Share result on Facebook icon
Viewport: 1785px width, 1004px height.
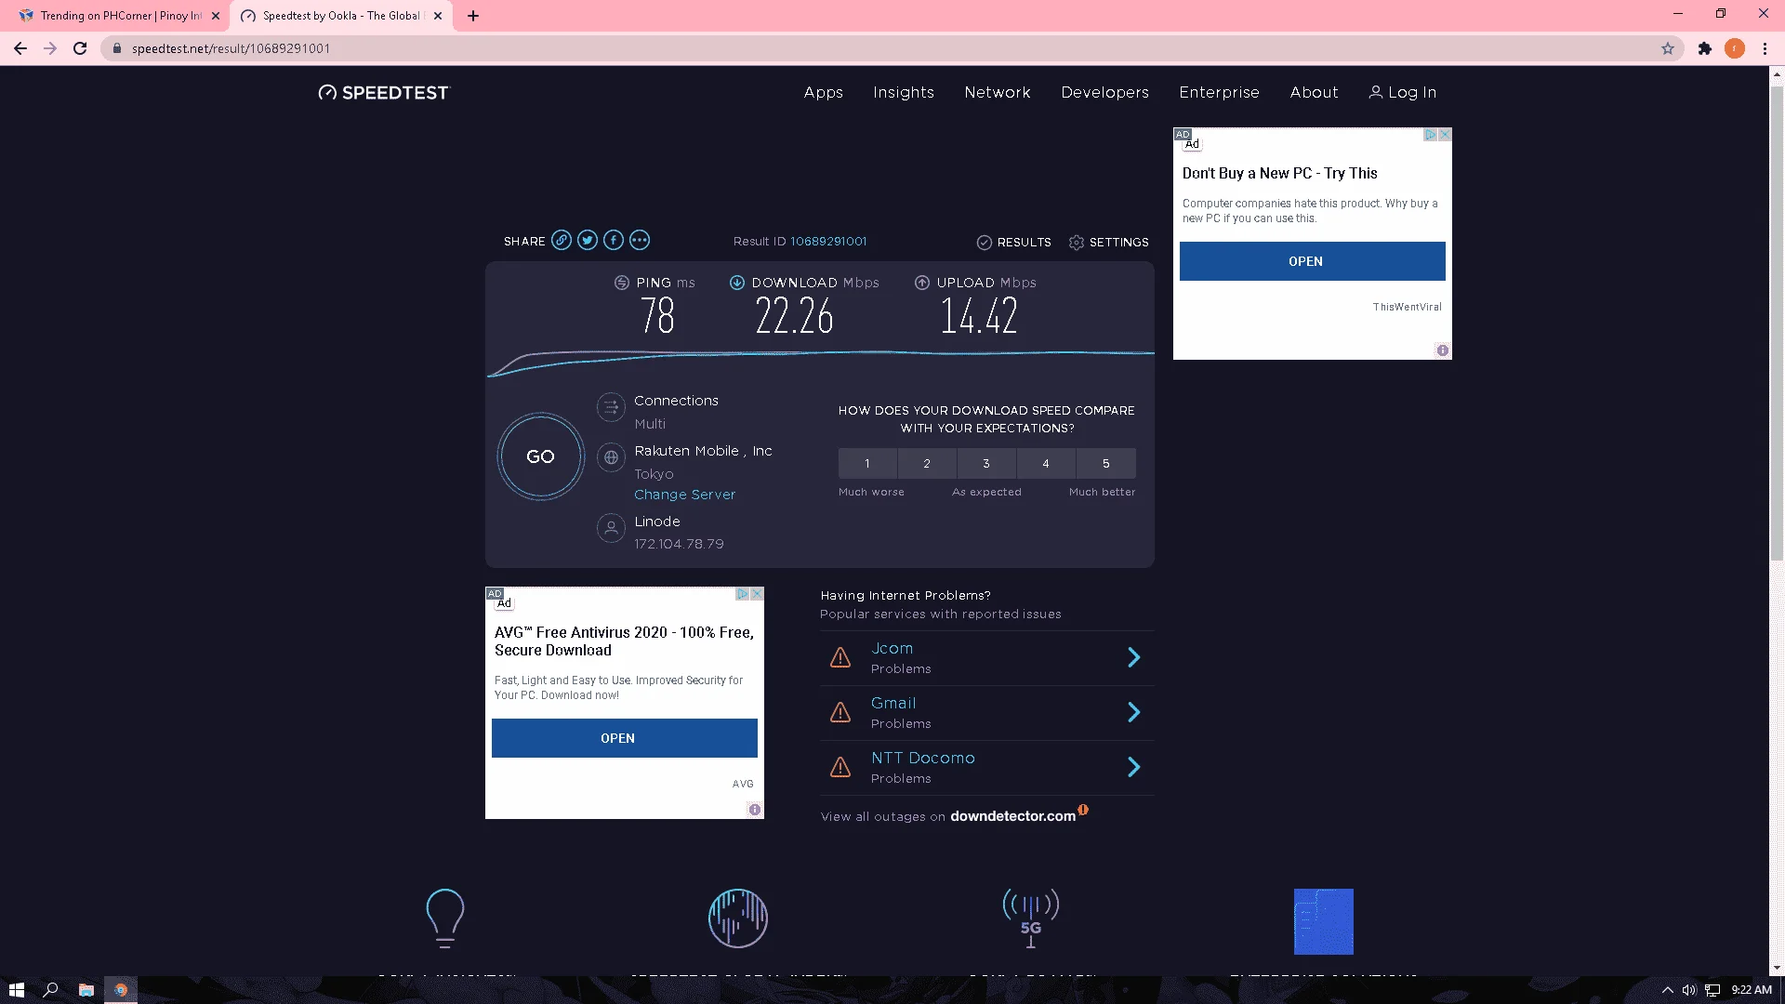click(614, 241)
